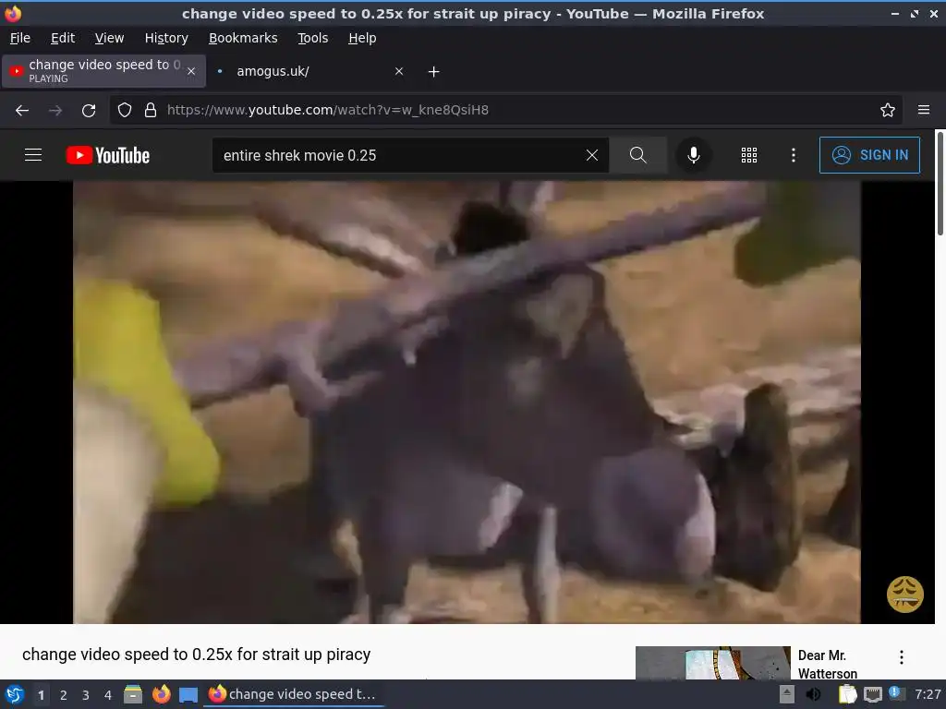Open the History menu
Screen dimensions: 946x709
pos(166,38)
